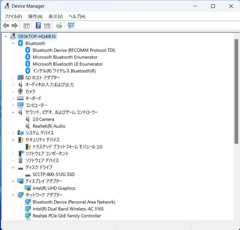
Task: Click drive icon beside SCCTP-800-512G SSD
Action: pos(28,175)
